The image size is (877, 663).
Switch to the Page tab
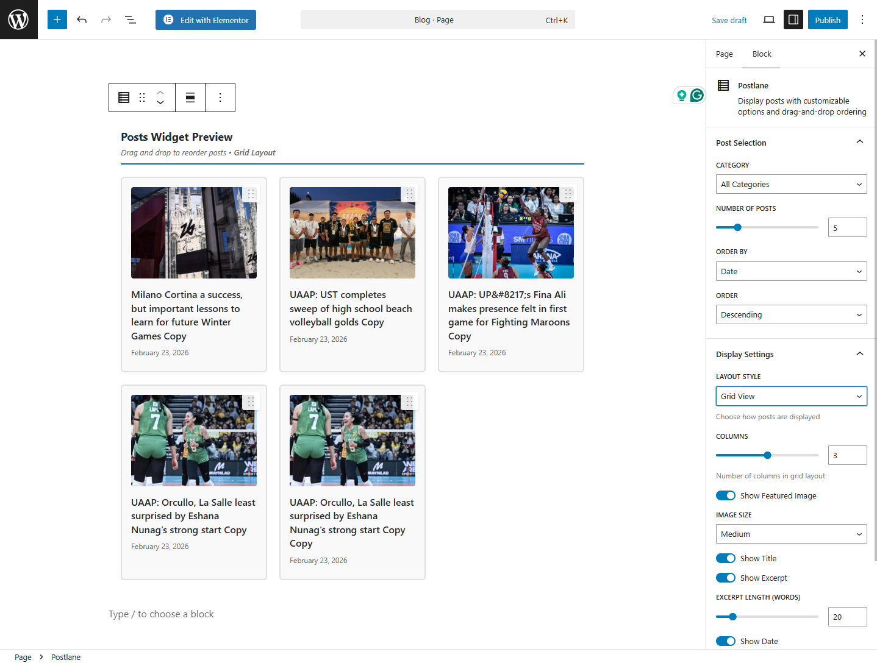point(724,54)
